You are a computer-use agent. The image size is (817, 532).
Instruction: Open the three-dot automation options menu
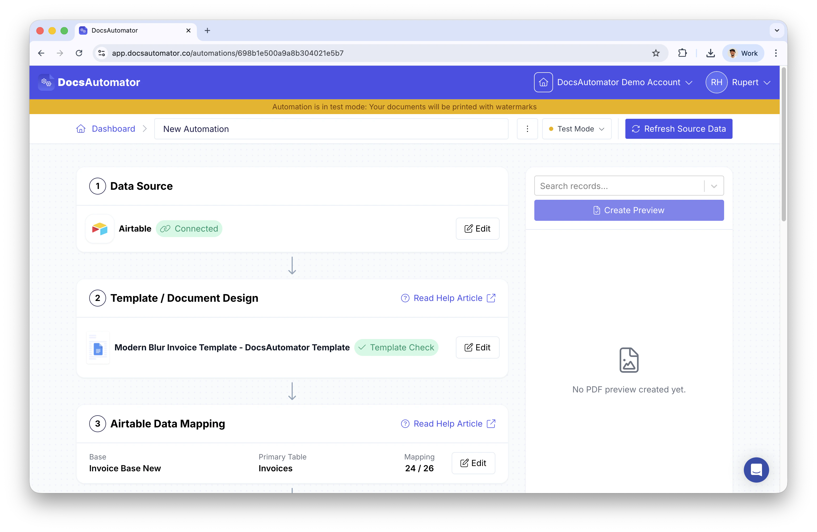[527, 129]
